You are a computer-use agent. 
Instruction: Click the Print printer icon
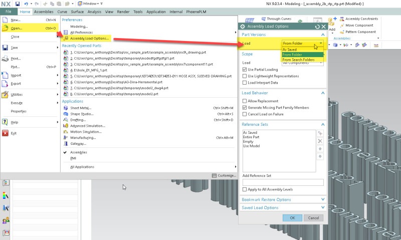(5, 59)
